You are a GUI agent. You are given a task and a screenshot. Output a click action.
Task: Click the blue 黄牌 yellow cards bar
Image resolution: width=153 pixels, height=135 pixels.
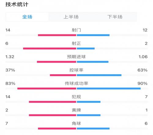89,115
